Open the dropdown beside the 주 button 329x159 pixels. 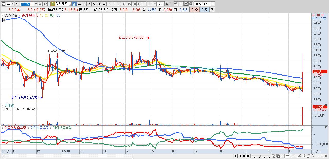tap(12, 4)
